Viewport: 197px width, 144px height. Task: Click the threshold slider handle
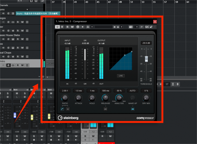(x=146, y=59)
